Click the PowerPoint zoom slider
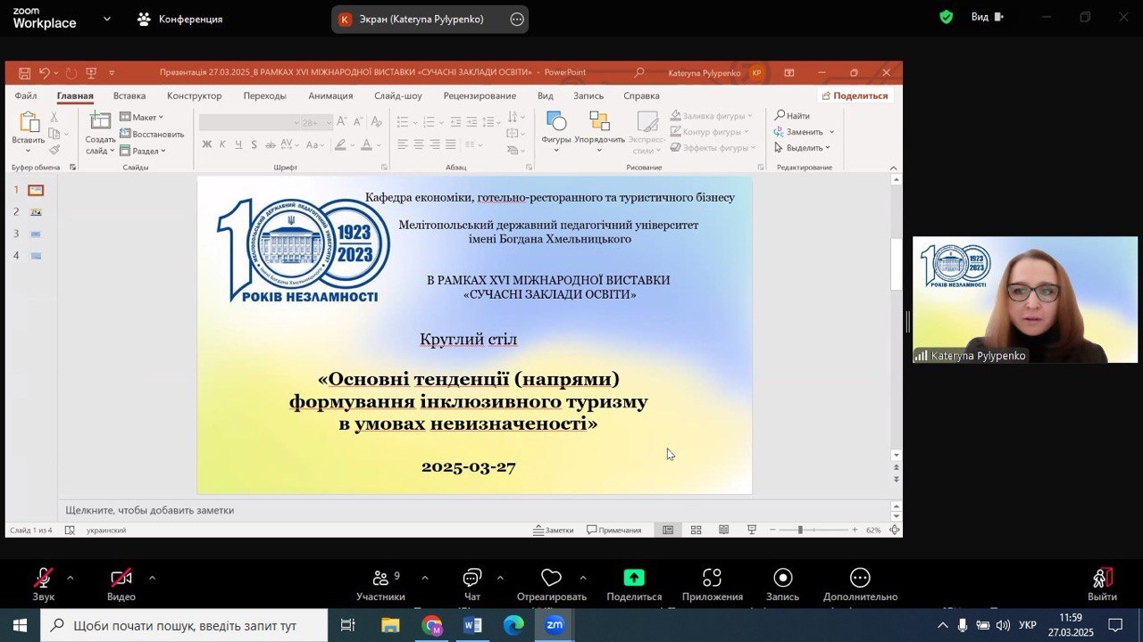This screenshot has height=642, width=1143. pos(800,530)
